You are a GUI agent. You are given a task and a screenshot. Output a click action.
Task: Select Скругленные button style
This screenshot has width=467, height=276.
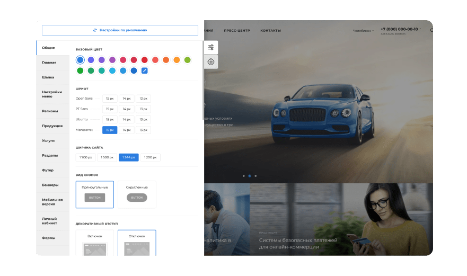coord(137,194)
